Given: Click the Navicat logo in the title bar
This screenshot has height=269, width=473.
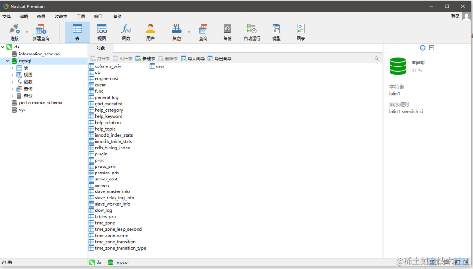Looking at the screenshot, I should [6, 6].
